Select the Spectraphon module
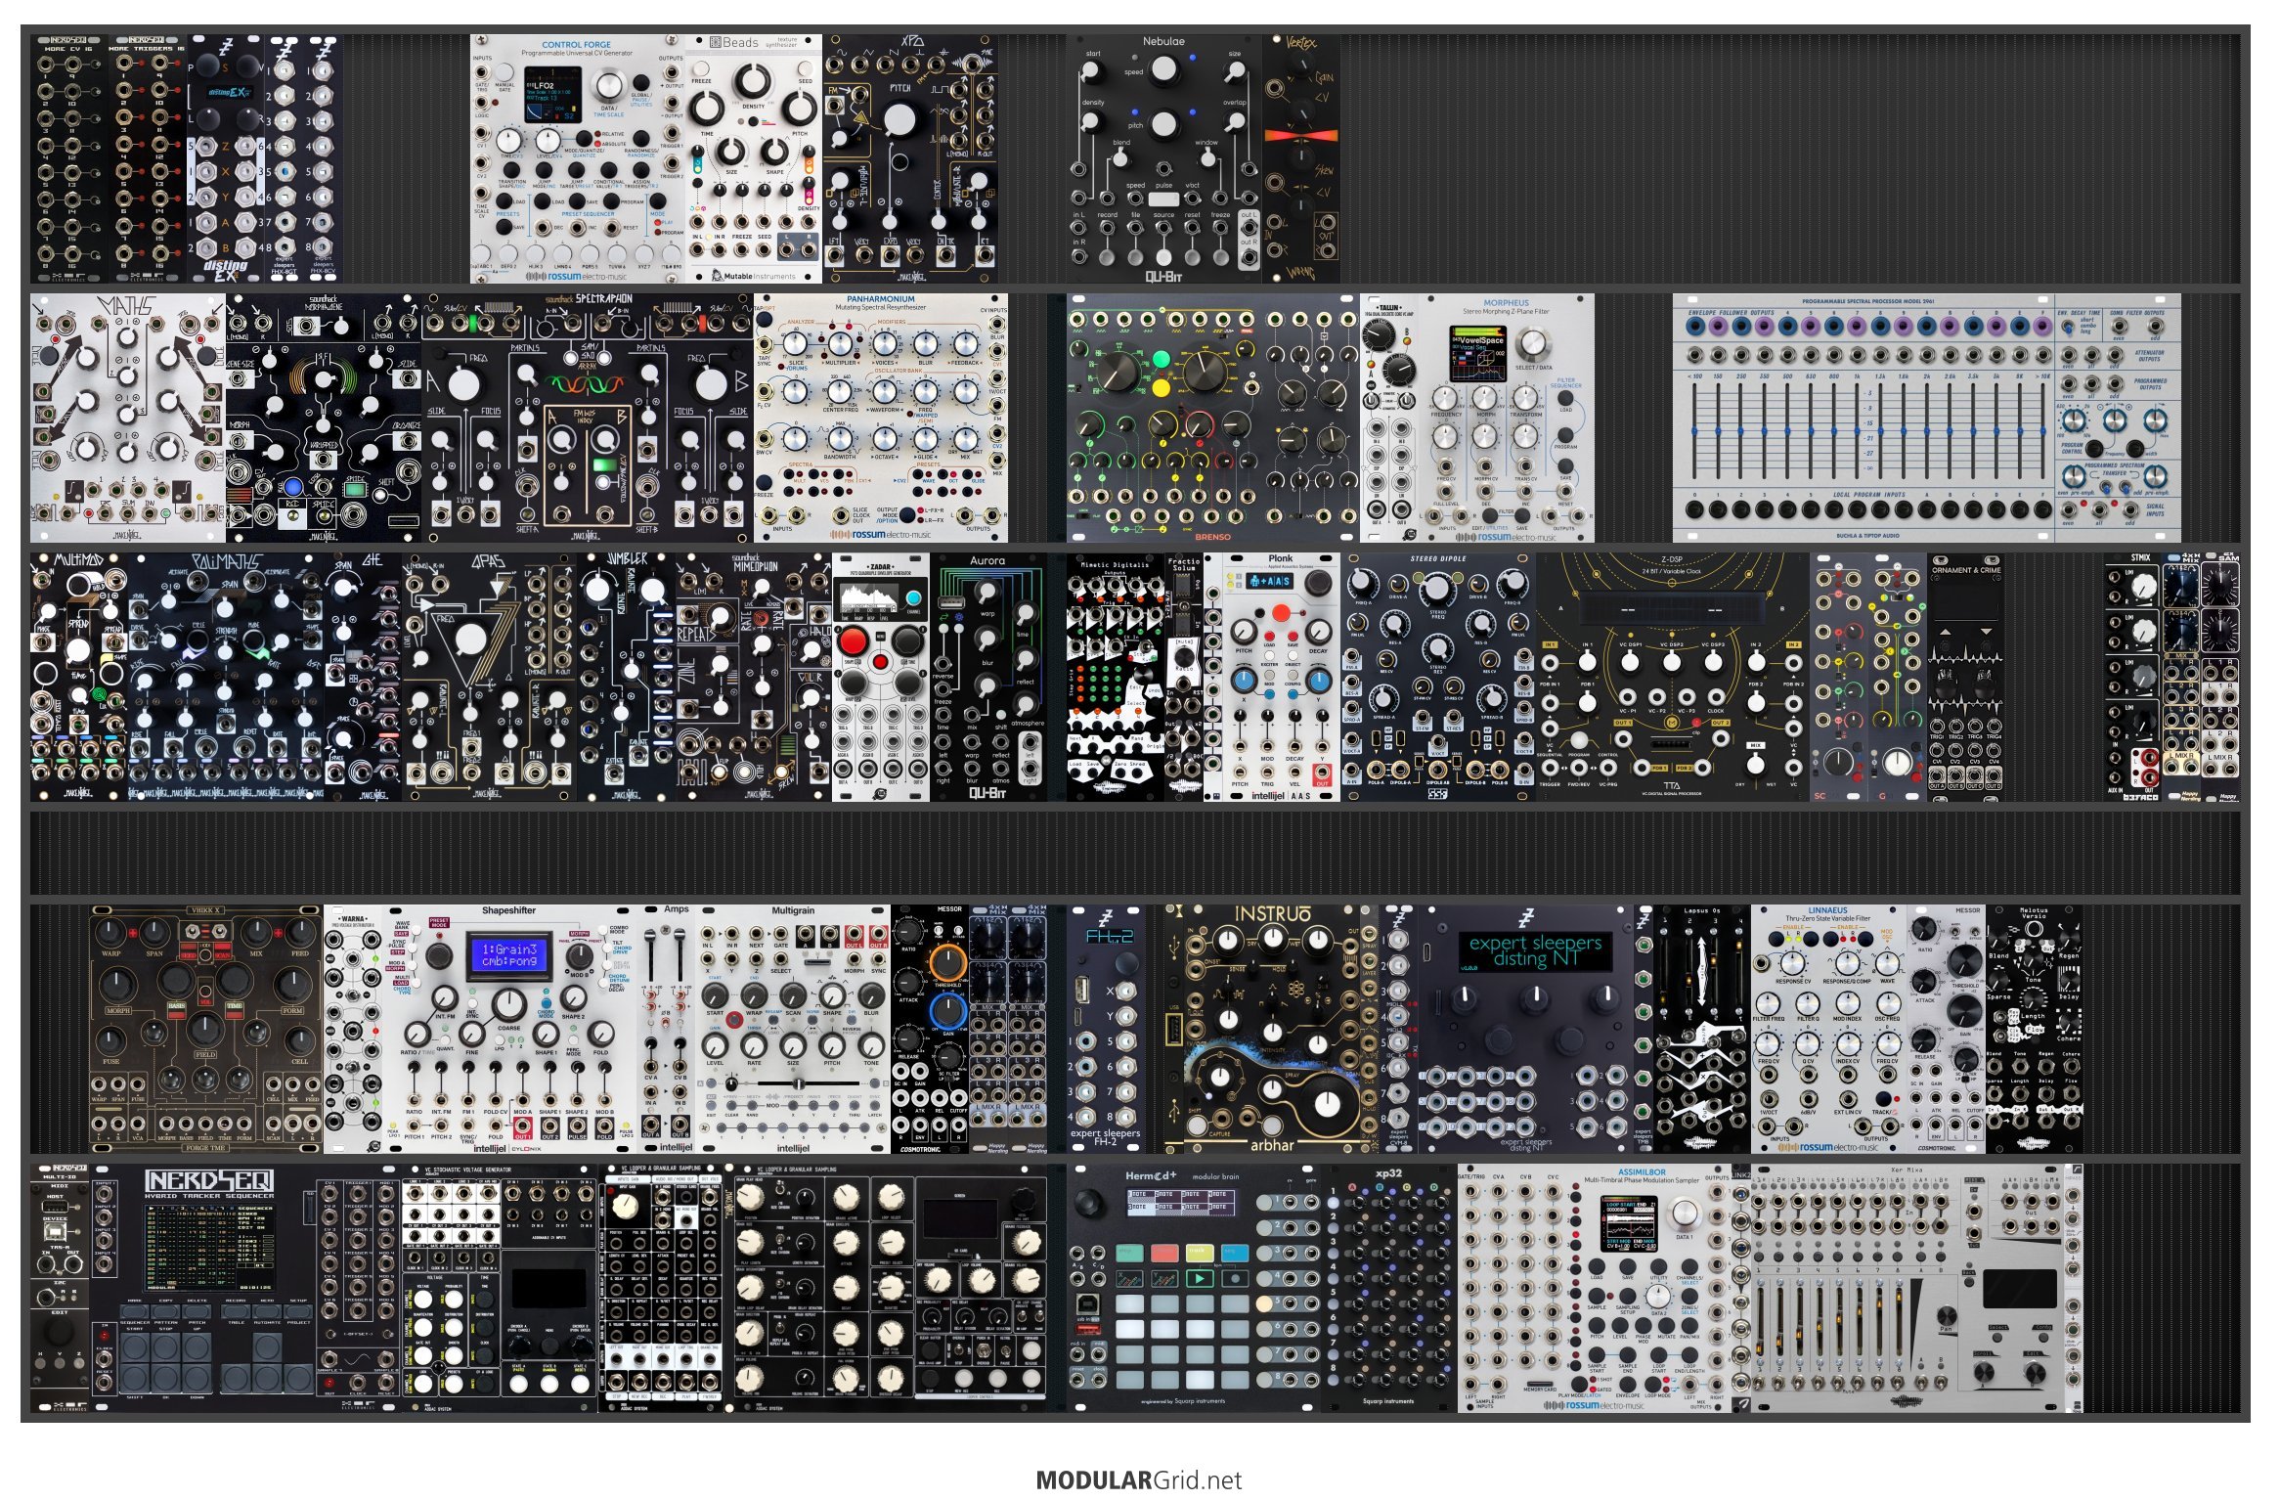 [587, 419]
